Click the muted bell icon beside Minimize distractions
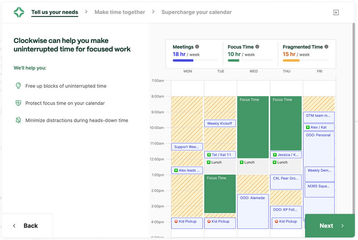358x240 pixels. coord(18,120)
